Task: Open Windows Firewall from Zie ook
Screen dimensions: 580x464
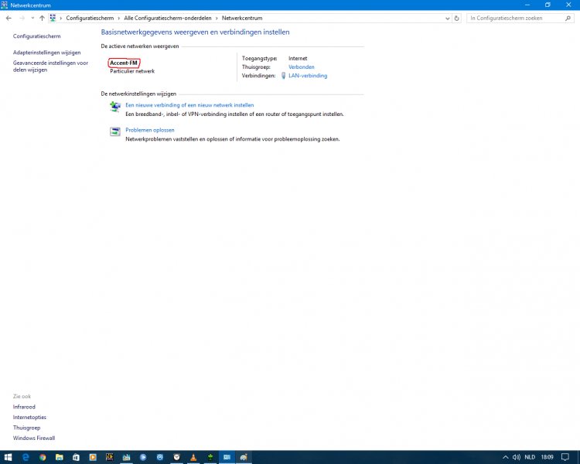Action: [33, 438]
